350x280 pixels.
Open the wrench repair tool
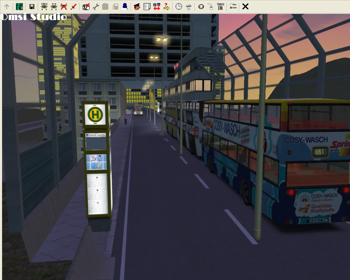[x=96, y=7]
